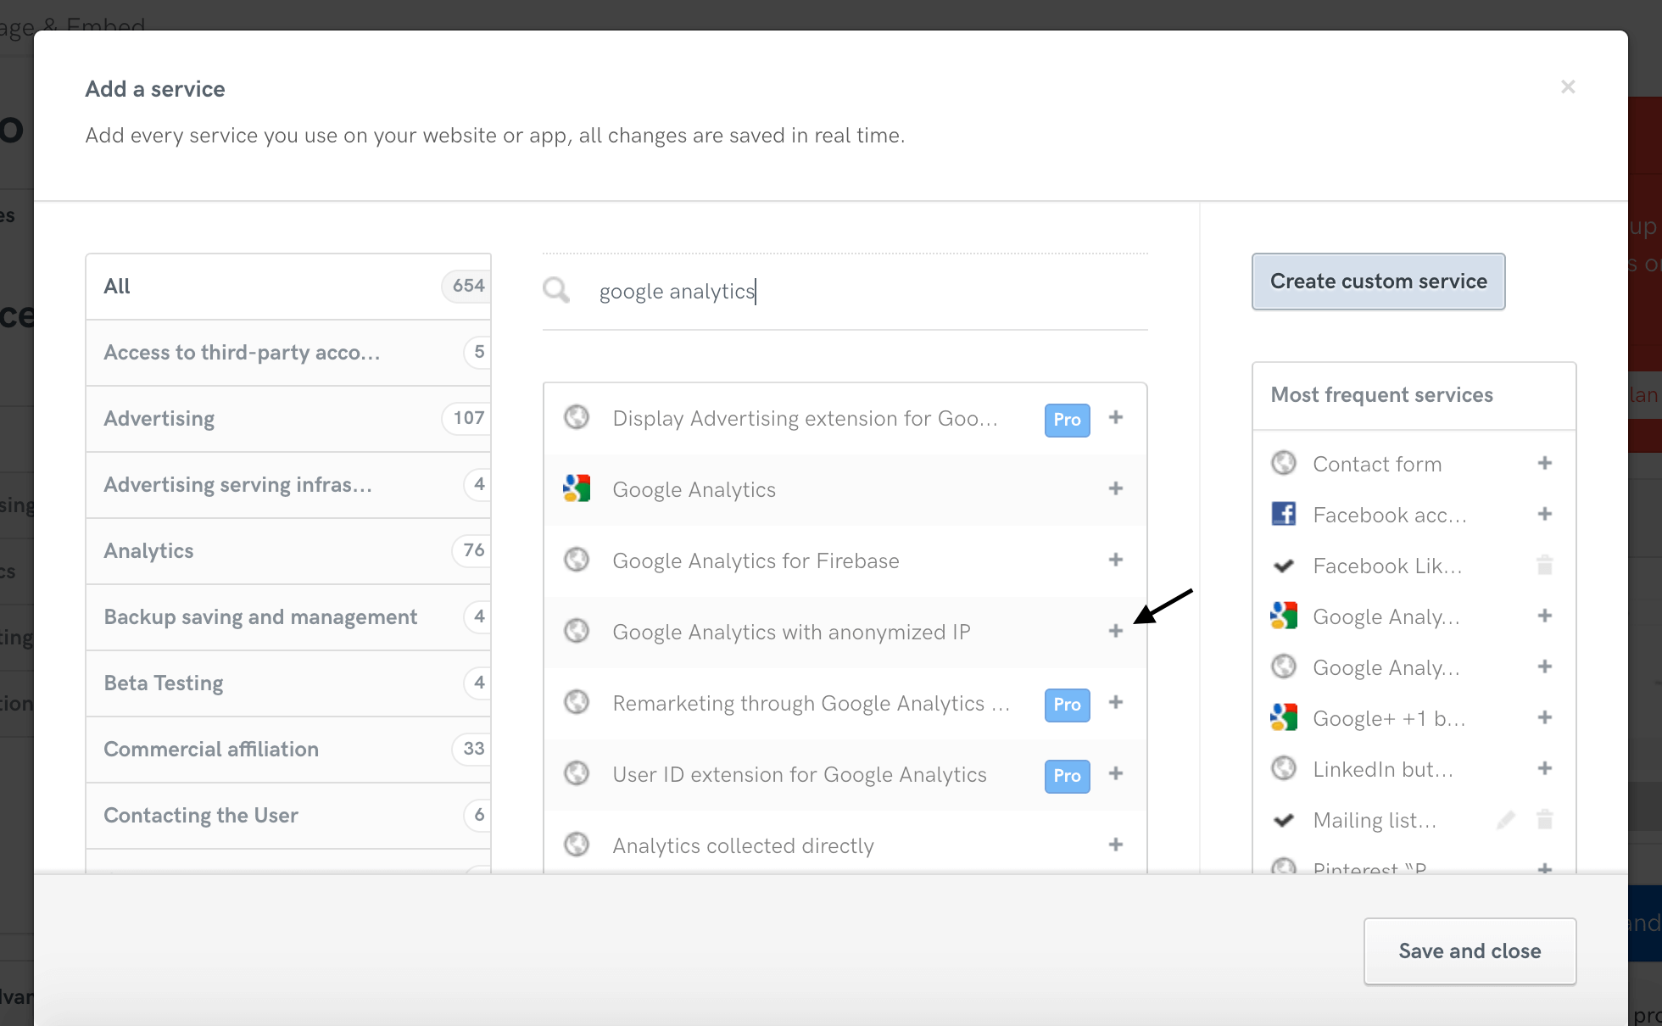Add Contact form from frequent services
The image size is (1662, 1026).
click(x=1545, y=463)
